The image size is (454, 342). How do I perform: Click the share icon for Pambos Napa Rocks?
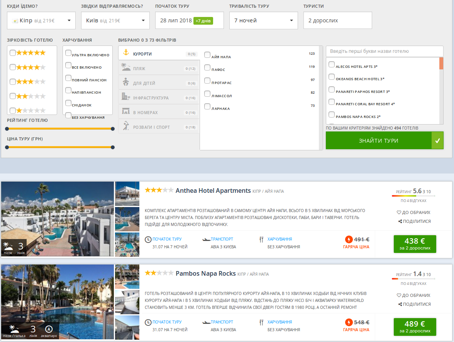[400, 304]
